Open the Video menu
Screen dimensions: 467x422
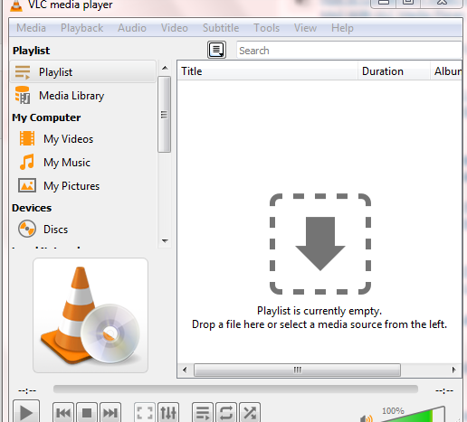(x=175, y=28)
